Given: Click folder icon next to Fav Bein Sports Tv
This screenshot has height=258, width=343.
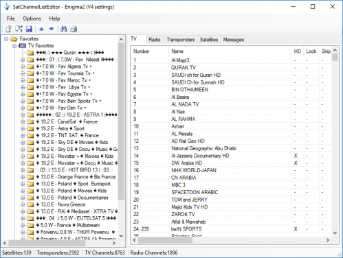Looking at the screenshot, I should 30,101.
